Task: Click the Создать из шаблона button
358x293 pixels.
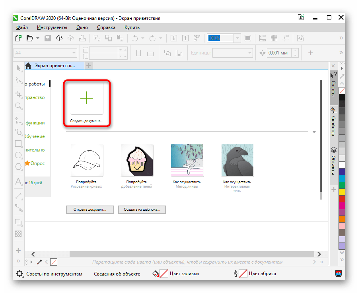Action: coord(142,210)
